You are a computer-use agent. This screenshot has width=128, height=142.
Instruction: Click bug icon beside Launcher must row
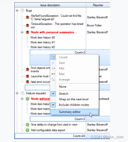point(28,76)
